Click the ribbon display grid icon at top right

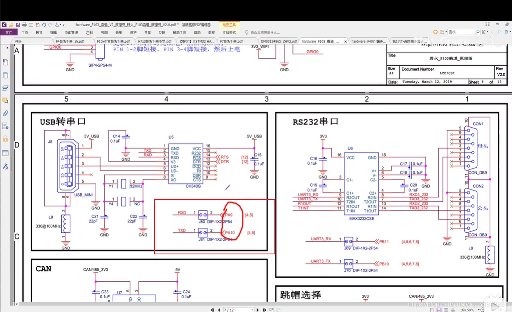pos(487,25)
